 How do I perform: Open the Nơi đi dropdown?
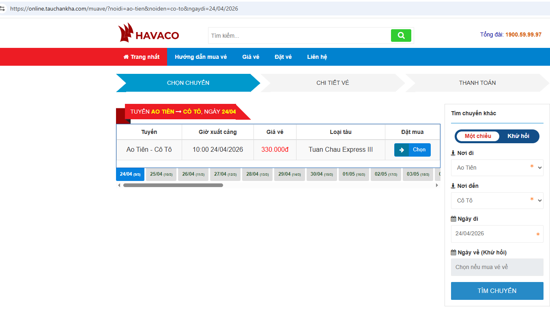coord(497,168)
